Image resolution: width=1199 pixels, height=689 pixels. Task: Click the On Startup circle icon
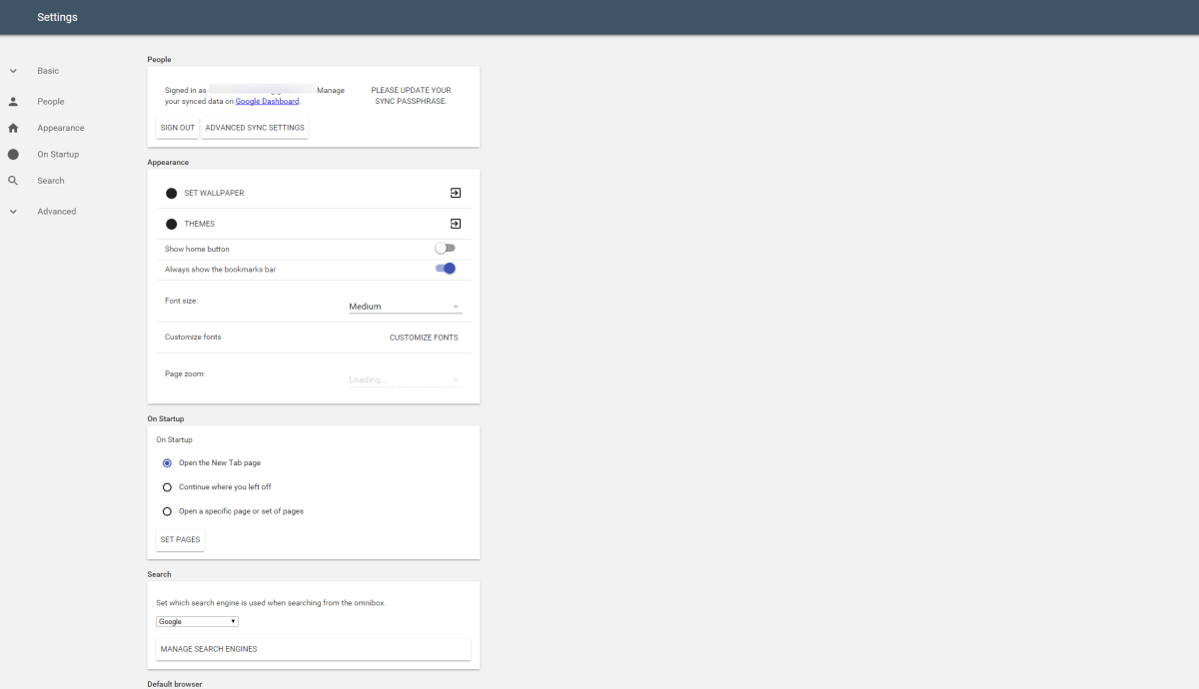(13, 155)
